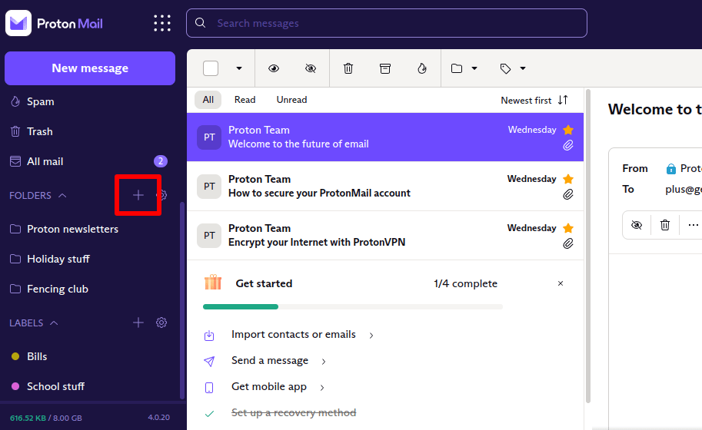Open Move to folder dropdown arrow
The width and height of the screenshot is (702, 430).
click(474, 68)
